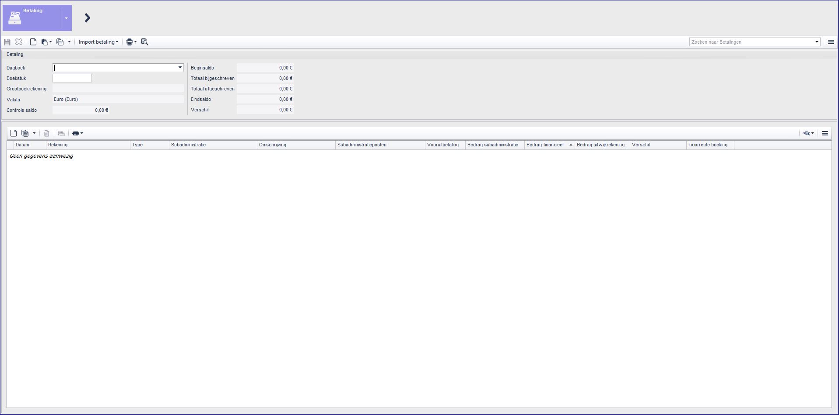Image resolution: width=839 pixels, height=415 pixels.
Task: Click the greyed card icon in grid toolbar
Action: point(61,133)
